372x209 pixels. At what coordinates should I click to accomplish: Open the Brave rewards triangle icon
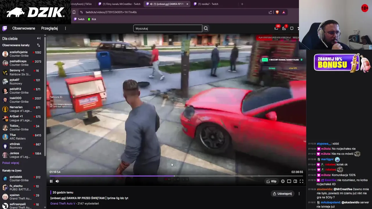click(284, 12)
